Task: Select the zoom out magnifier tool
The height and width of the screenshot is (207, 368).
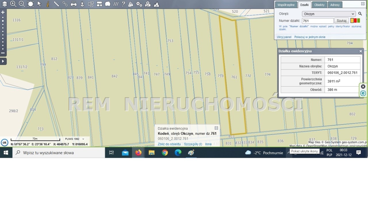Action: [x=22, y=4]
